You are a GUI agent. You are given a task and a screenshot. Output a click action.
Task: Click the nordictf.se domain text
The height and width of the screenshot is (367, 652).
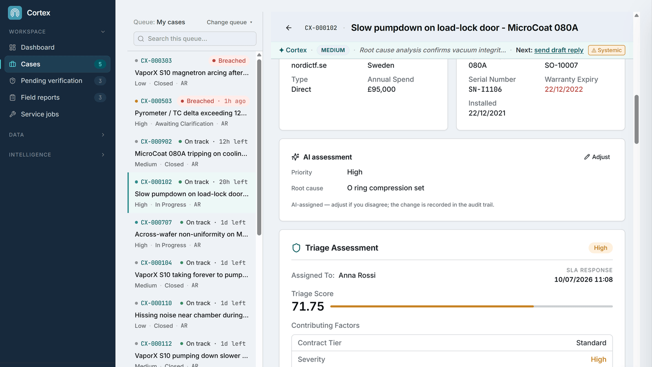coord(309,65)
